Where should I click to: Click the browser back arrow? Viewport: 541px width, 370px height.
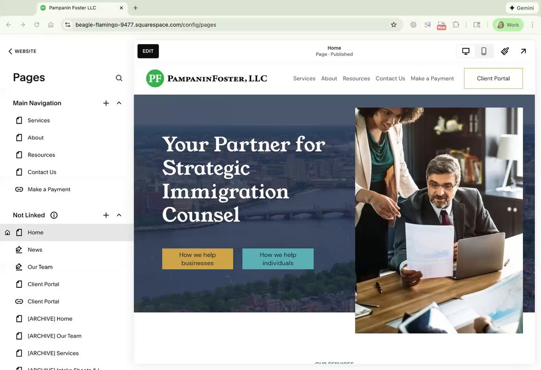tap(9, 25)
